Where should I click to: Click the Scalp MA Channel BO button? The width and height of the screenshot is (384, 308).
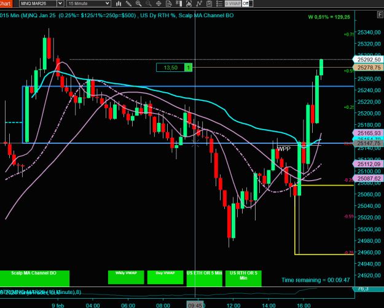pos(34,278)
